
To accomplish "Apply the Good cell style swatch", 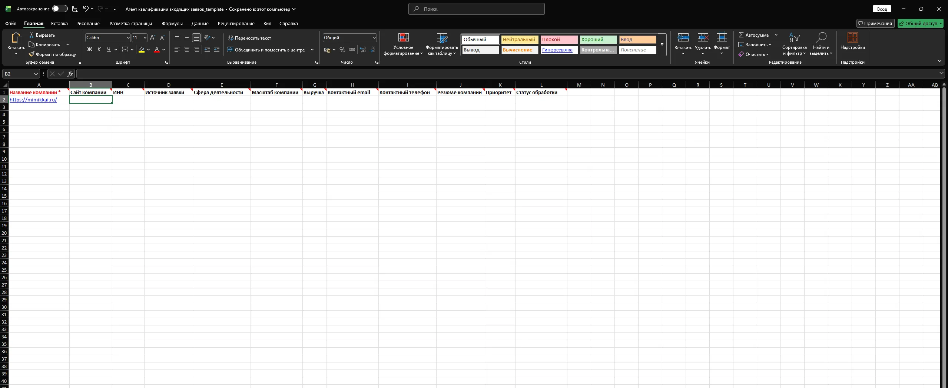I will (x=598, y=40).
